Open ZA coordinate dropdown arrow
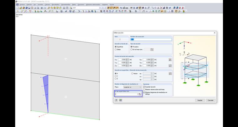Image resolution: width=238 pixels, height=127 pixels. point(128,66)
